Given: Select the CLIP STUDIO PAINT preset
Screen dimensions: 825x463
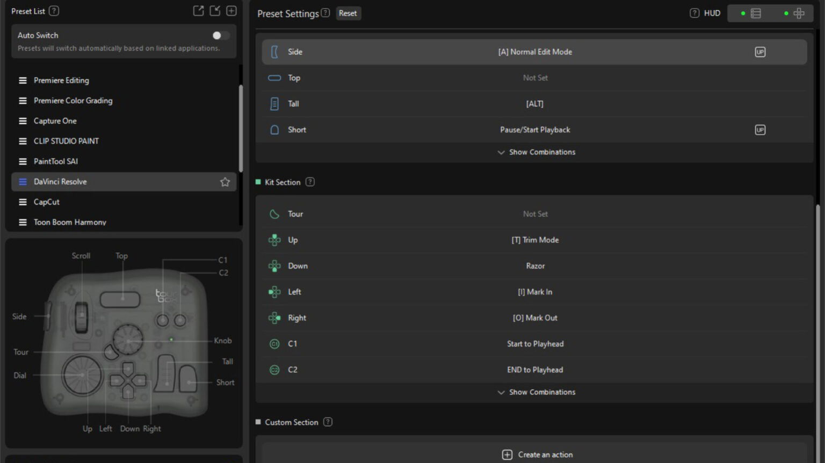Looking at the screenshot, I should (x=66, y=141).
